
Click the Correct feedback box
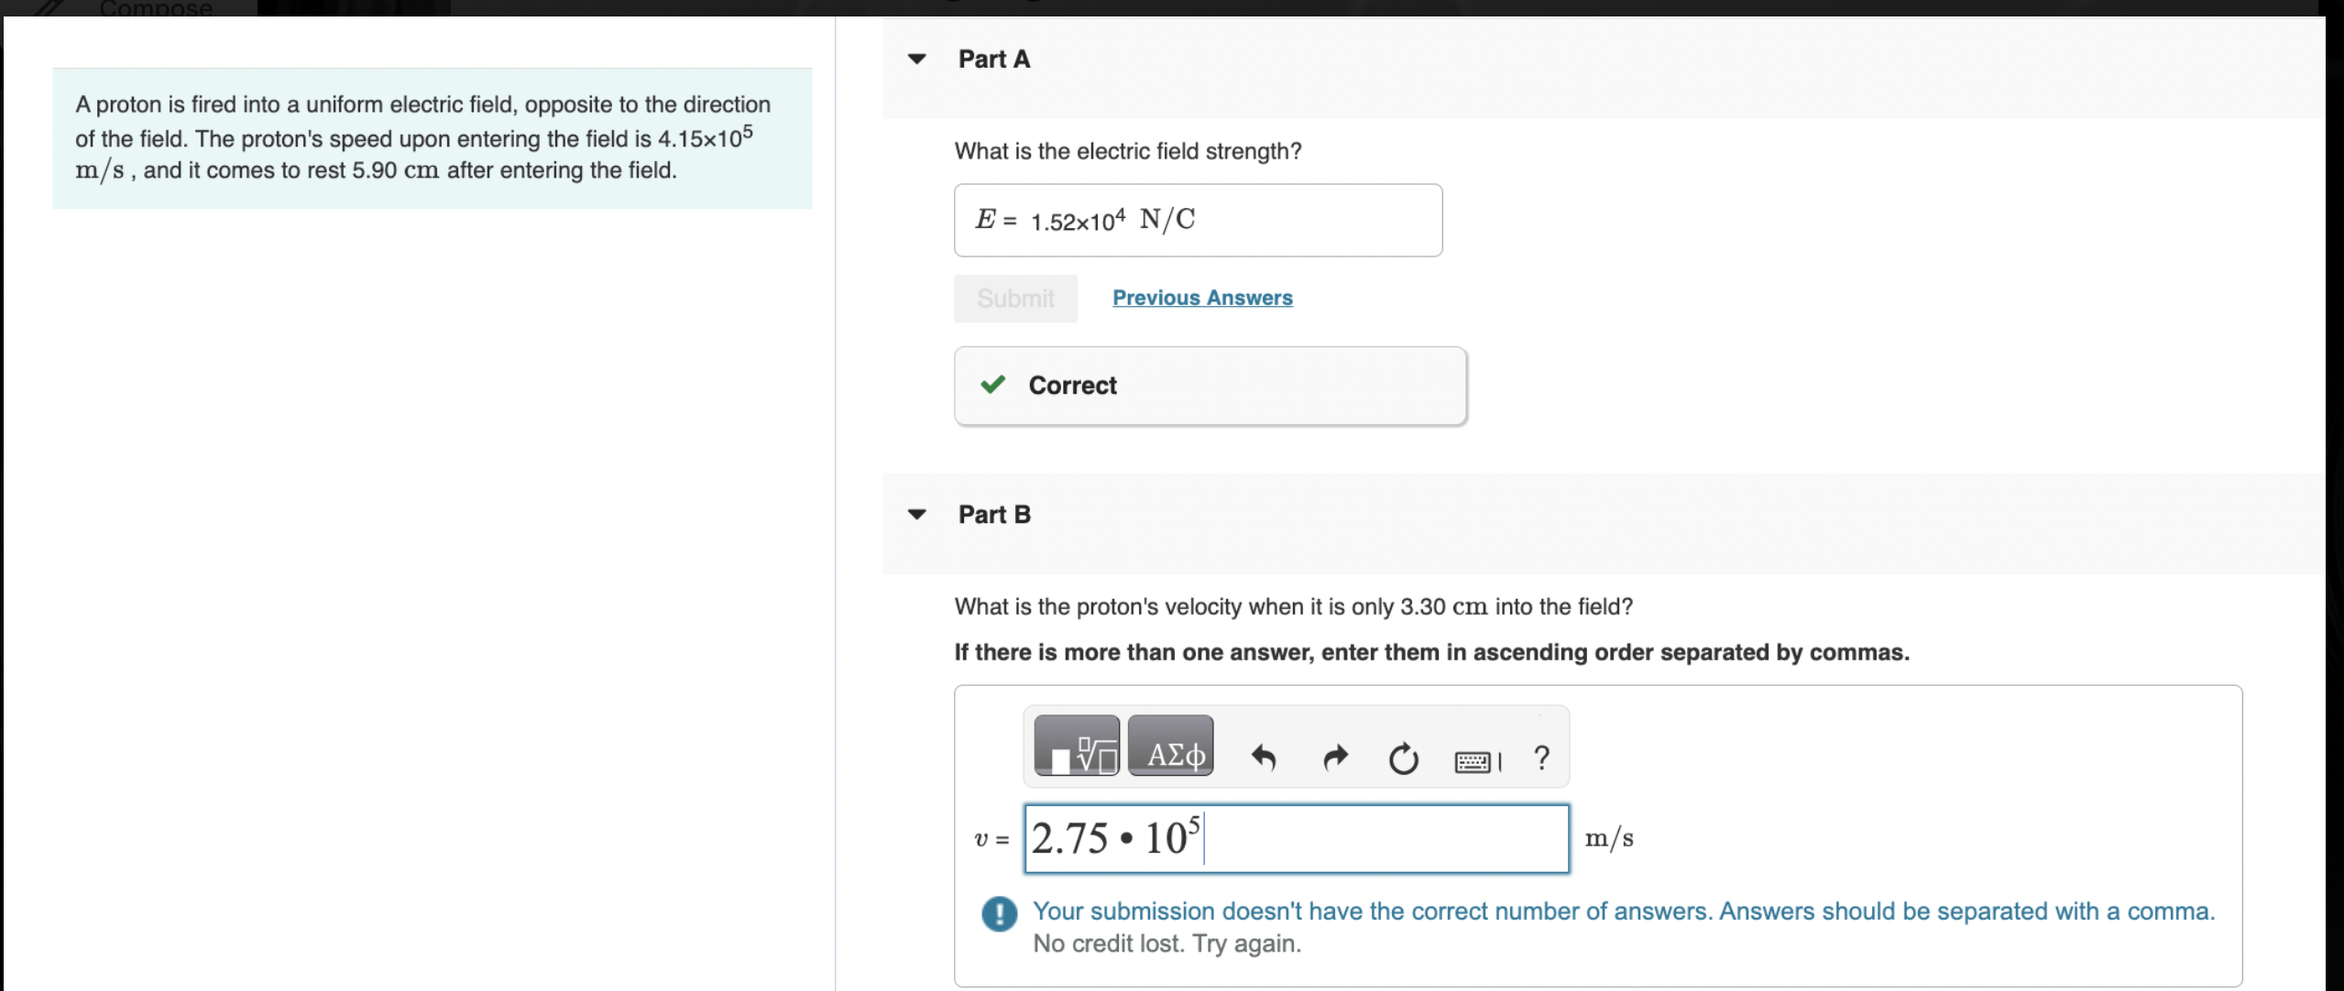click(x=1210, y=385)
